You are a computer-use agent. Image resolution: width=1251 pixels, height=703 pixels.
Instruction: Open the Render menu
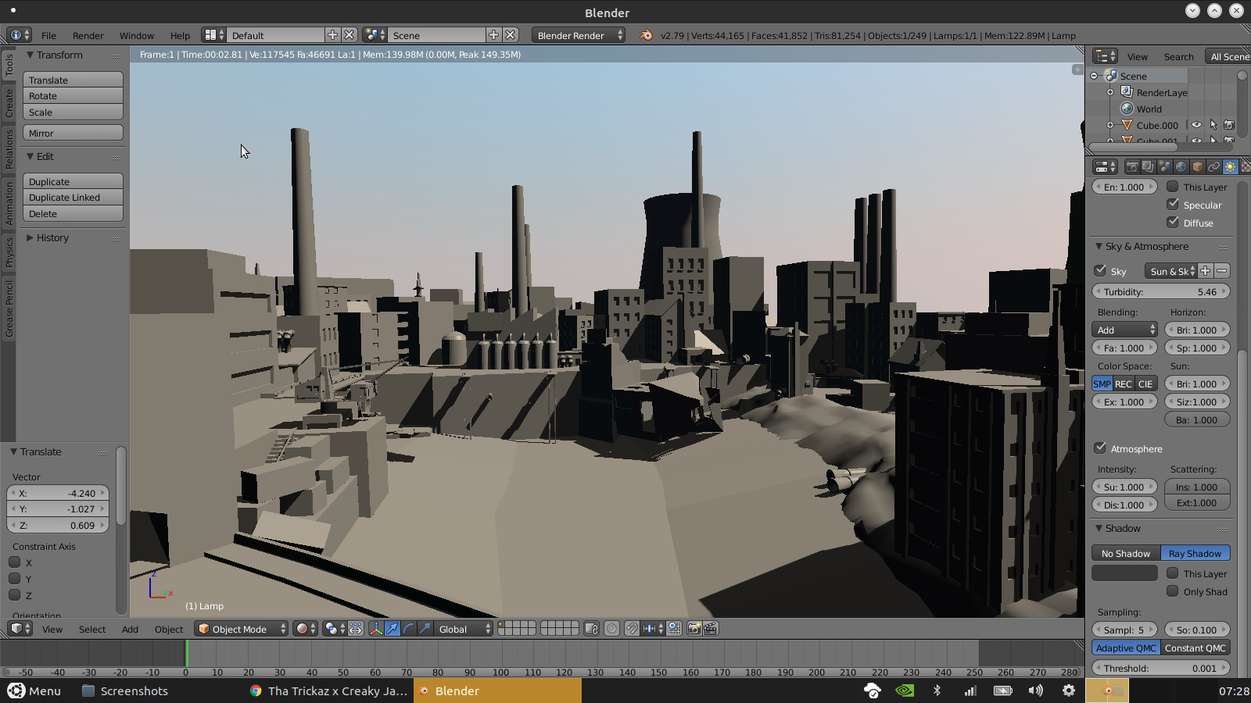tap(88, 35)
